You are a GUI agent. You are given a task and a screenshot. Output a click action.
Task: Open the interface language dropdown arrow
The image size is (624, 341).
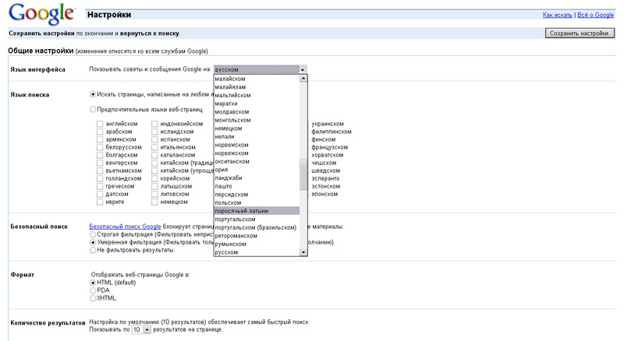(x=303, y=69)
